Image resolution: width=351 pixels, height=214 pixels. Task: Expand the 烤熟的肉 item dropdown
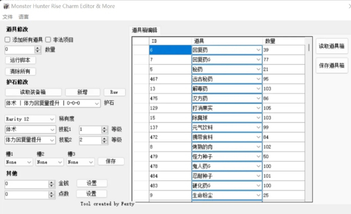[x=258, y=147]
